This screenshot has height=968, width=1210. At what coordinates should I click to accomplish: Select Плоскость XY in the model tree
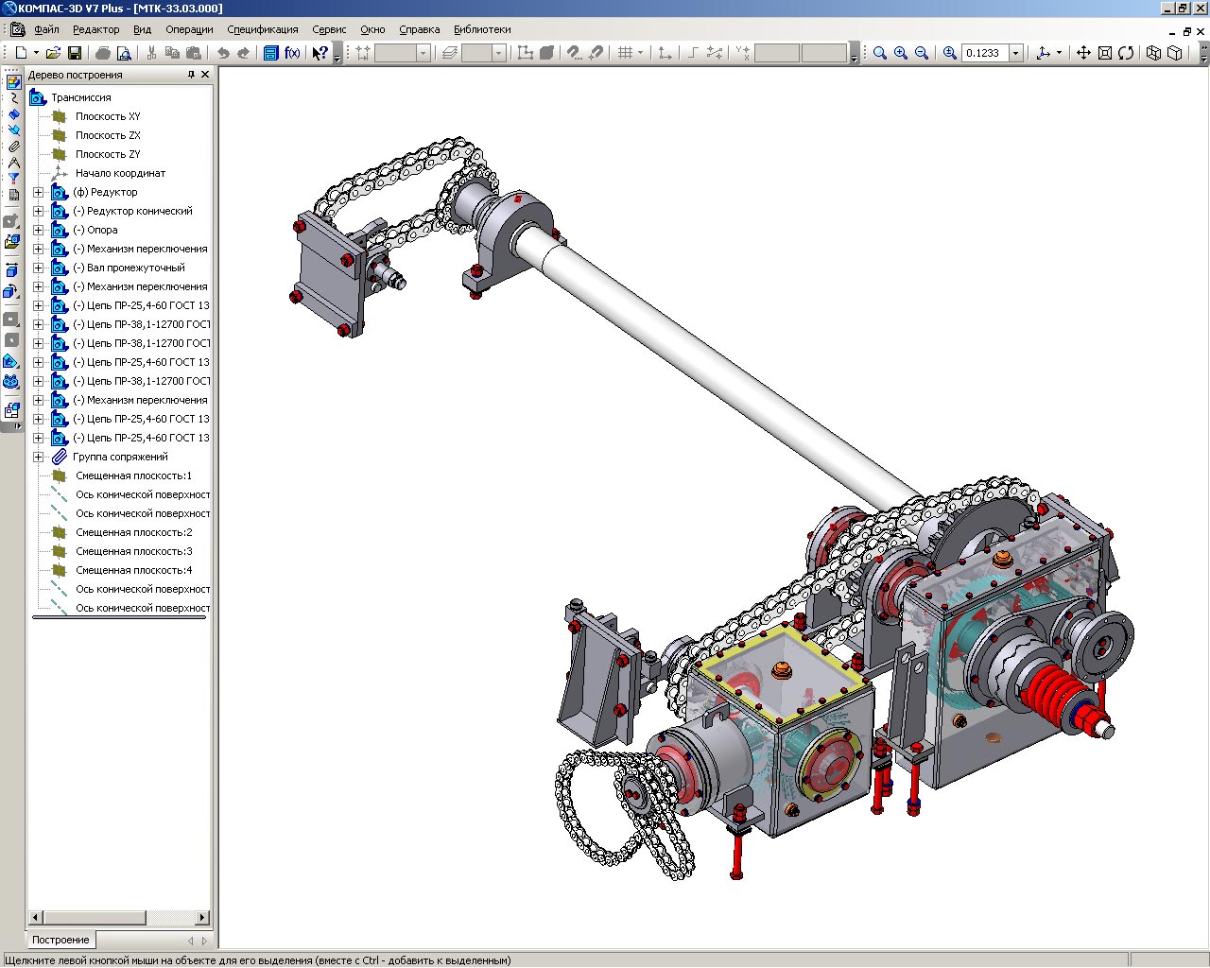(108, 116)
